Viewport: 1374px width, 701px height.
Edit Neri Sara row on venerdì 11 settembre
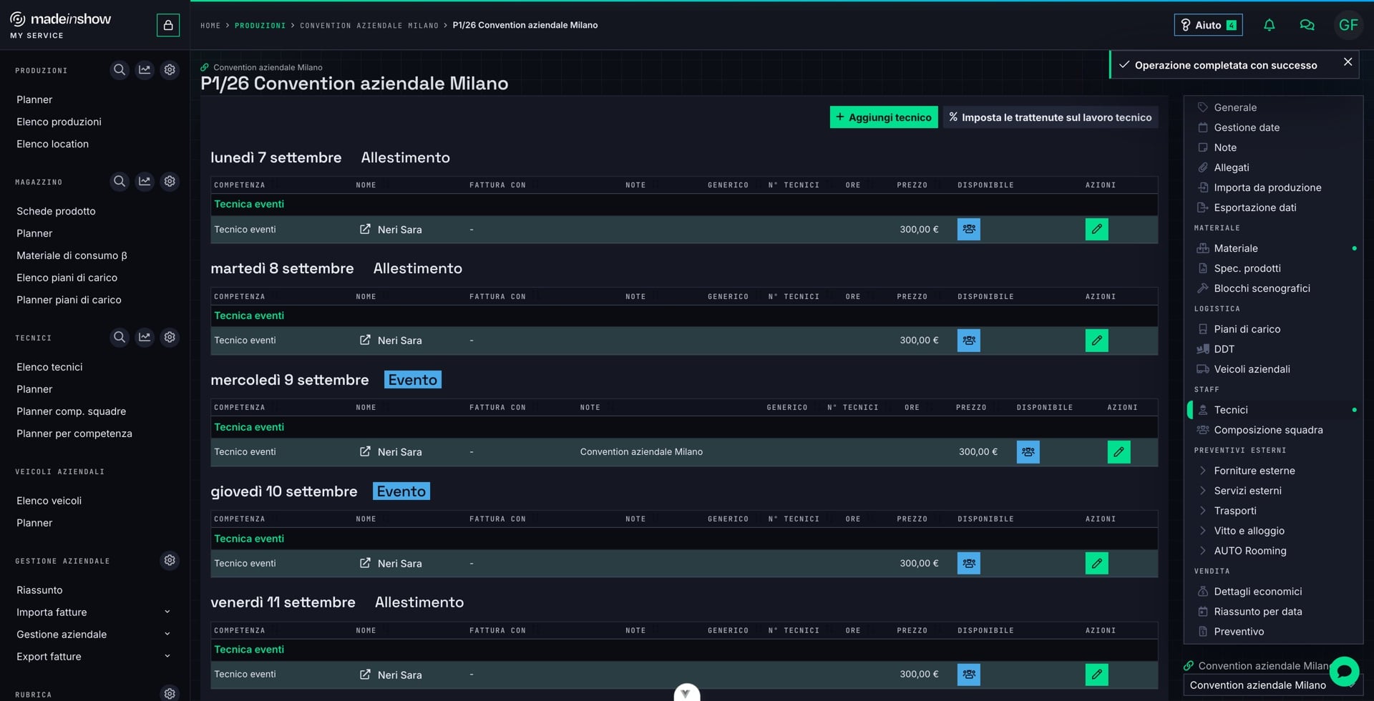tap(1096, 675)
